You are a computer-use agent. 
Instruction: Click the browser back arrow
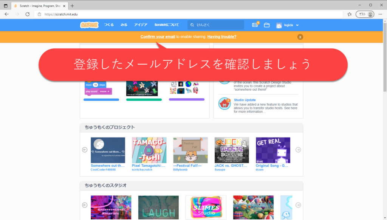[x=6, y=14]
